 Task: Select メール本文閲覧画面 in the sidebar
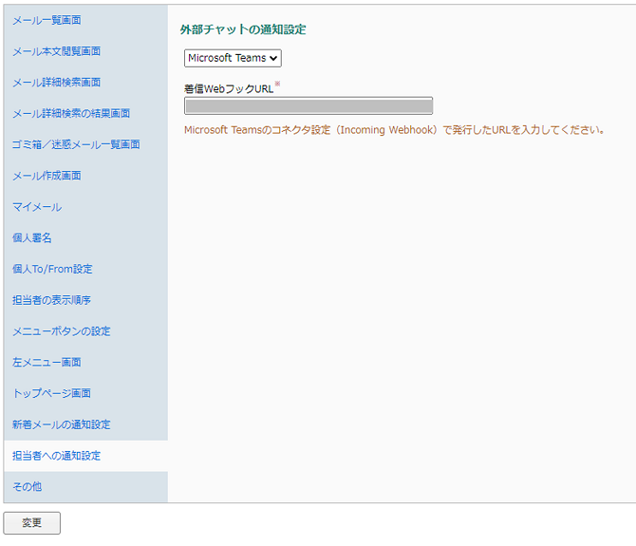click(x=56, y=51)
